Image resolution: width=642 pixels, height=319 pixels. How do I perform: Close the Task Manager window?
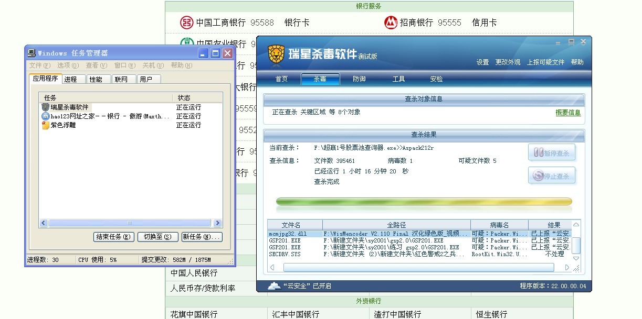tap(227, 53)
